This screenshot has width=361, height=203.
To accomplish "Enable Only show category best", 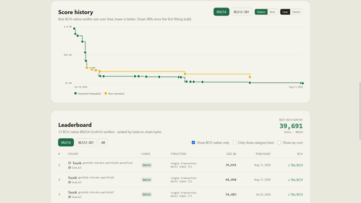I will coord(234,143).
